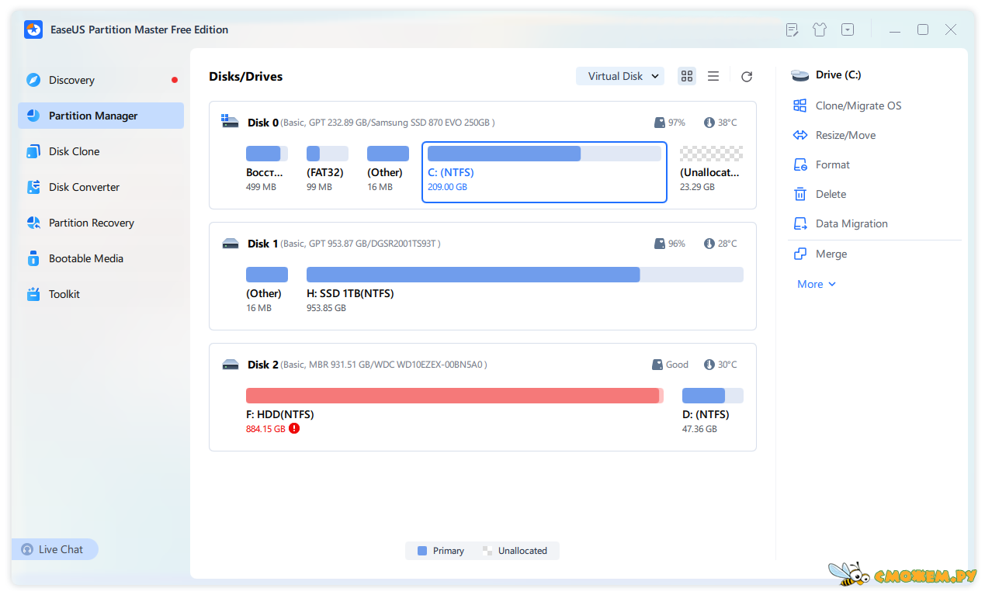Select the D: (NTFS) 47.36 GB partition
The width and height of the screenshot is (985, 595).
713,396
